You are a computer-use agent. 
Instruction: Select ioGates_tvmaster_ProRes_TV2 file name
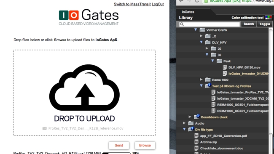pos(243,92)
